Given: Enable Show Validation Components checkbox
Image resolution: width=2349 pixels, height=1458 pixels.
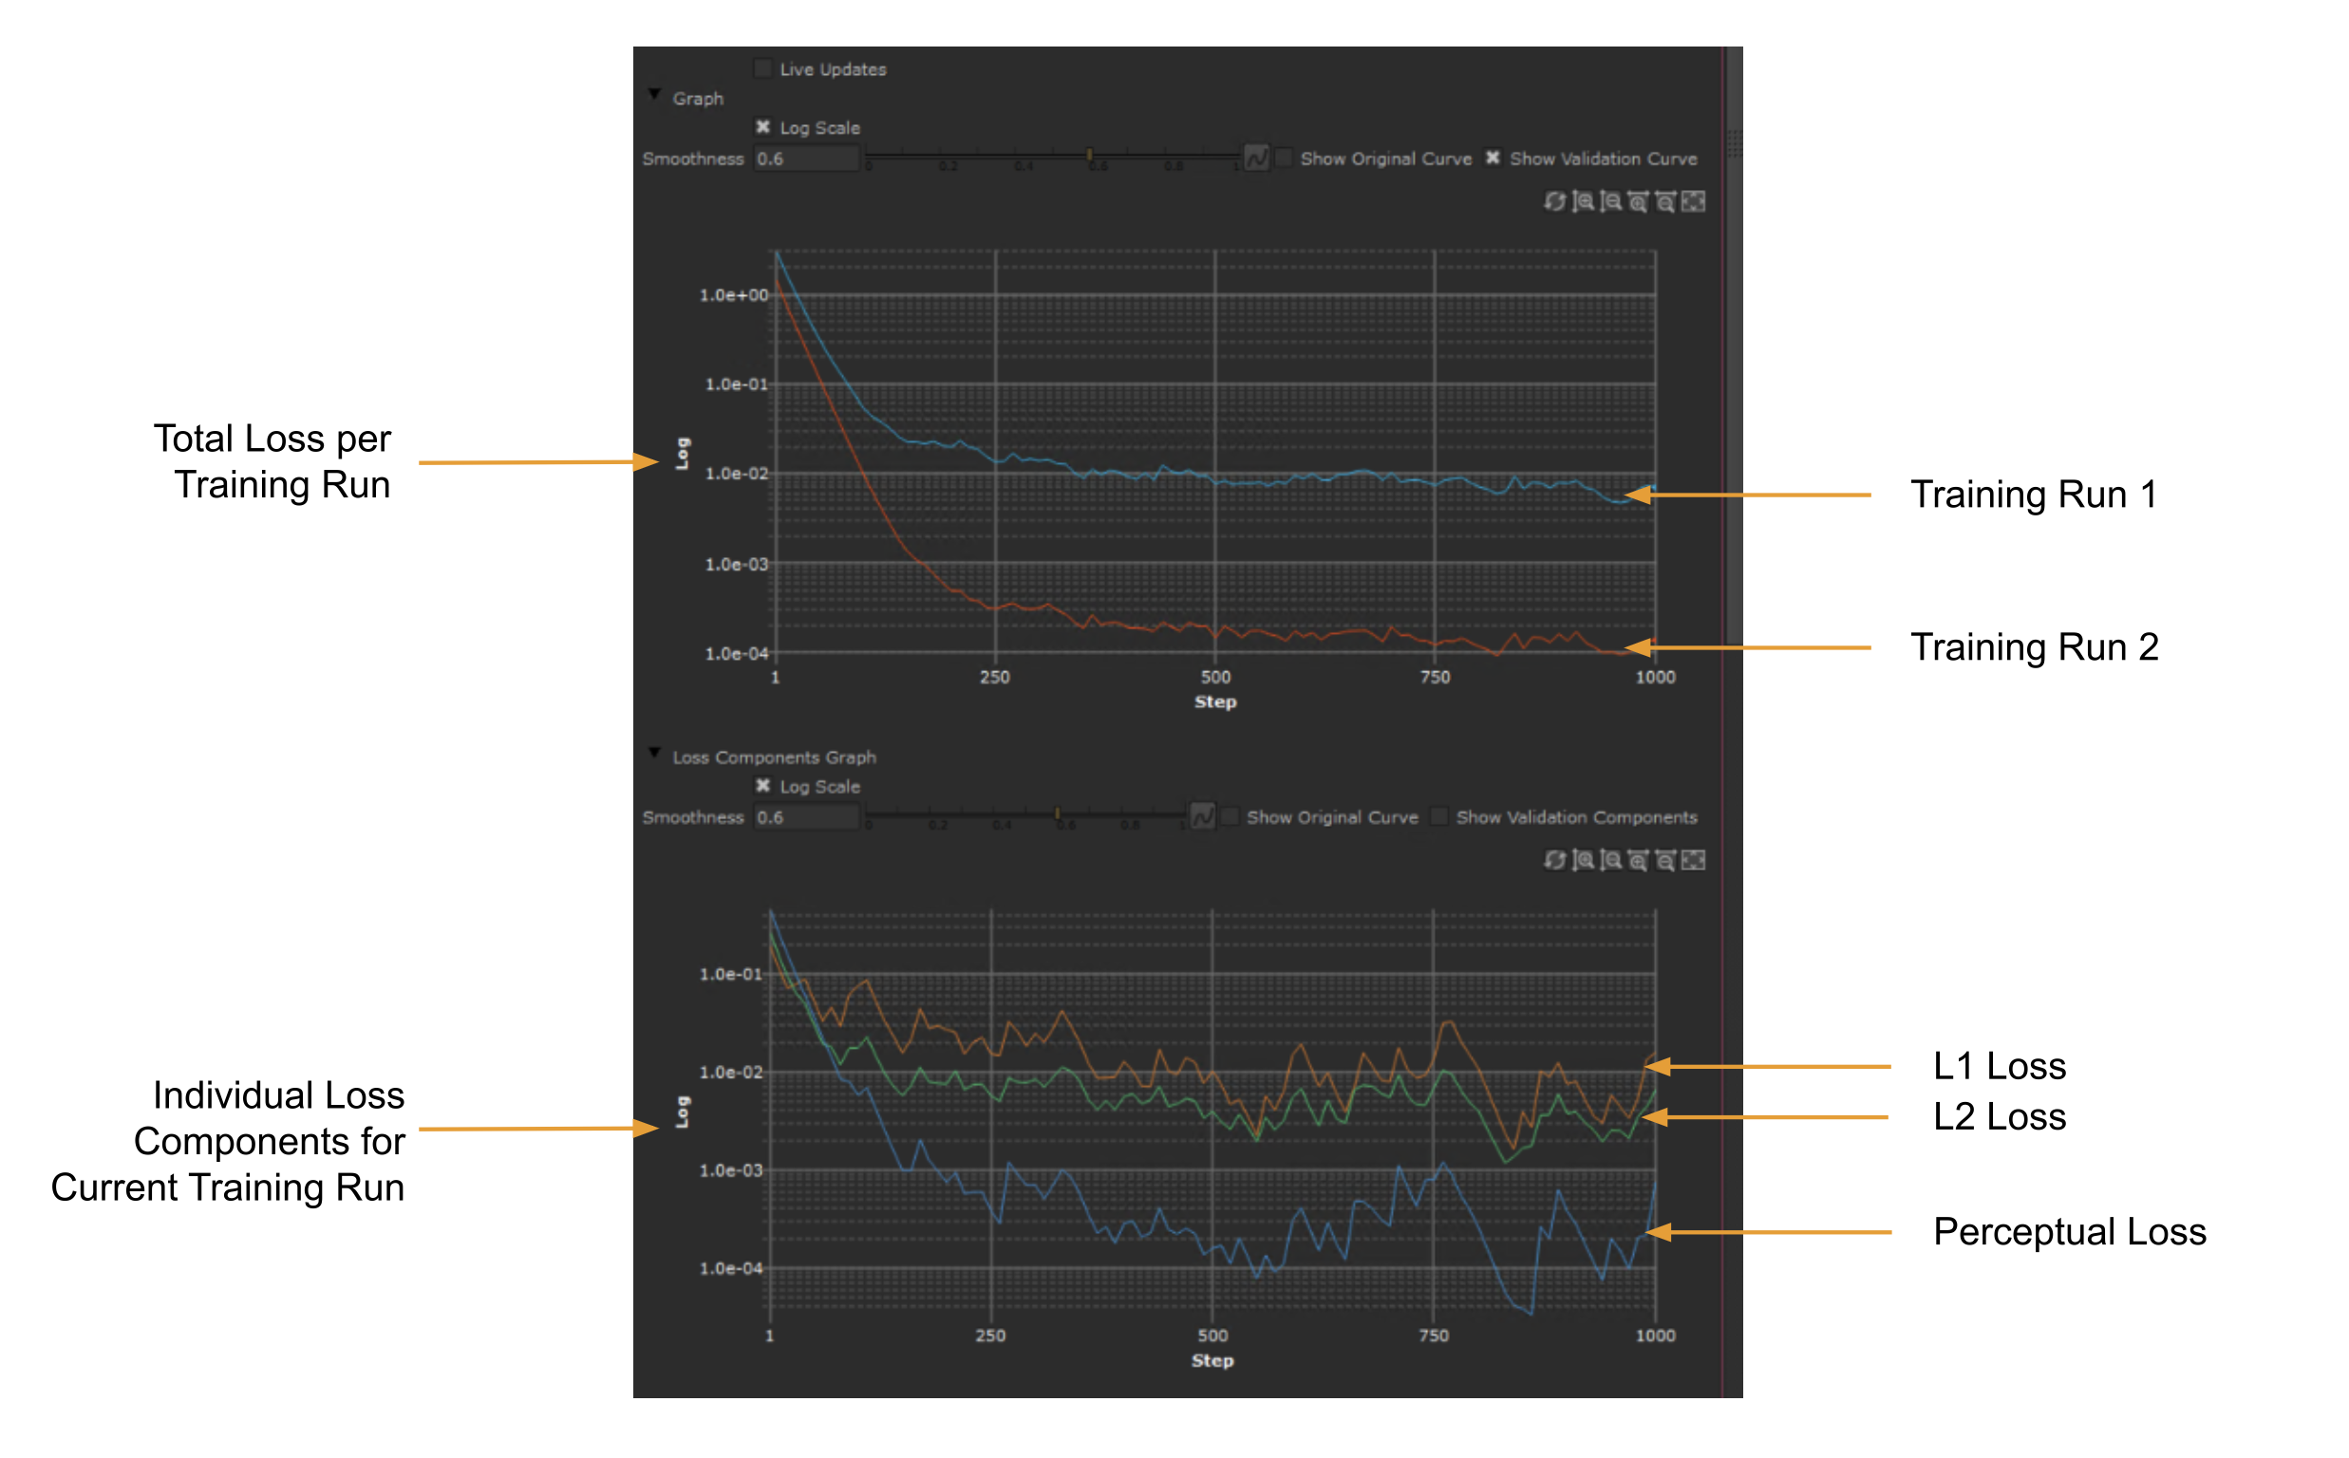Looking at the screenshot, I should pos(1438,816).
